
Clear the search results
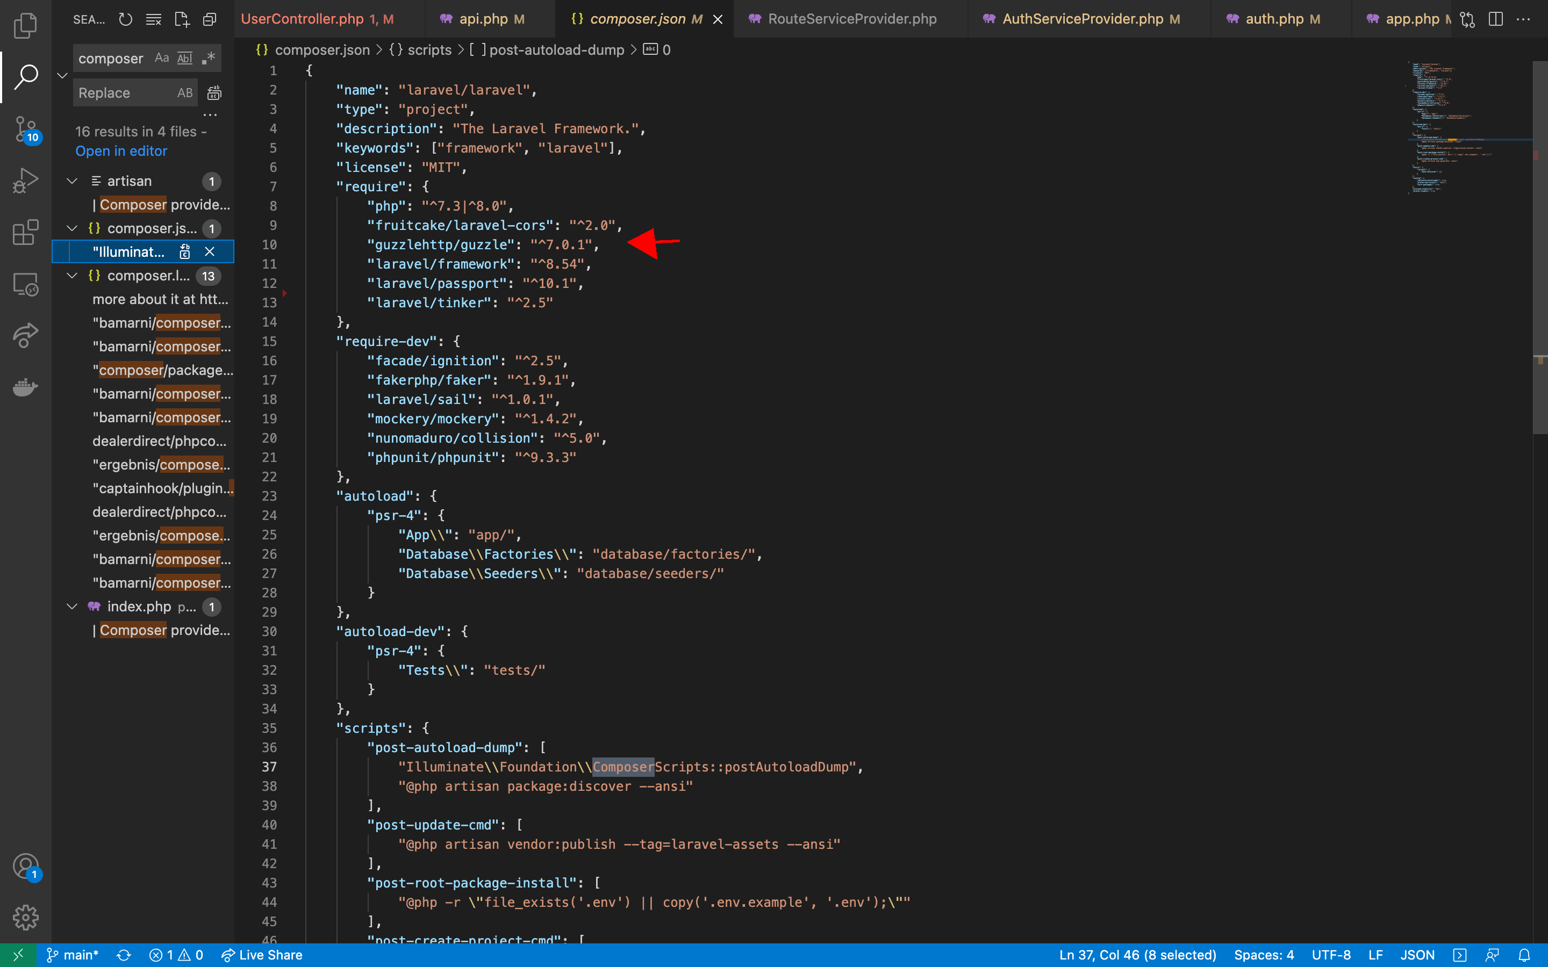coord(154,19)
